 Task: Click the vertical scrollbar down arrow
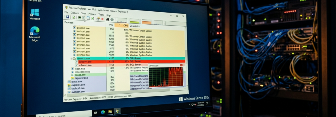187,86
